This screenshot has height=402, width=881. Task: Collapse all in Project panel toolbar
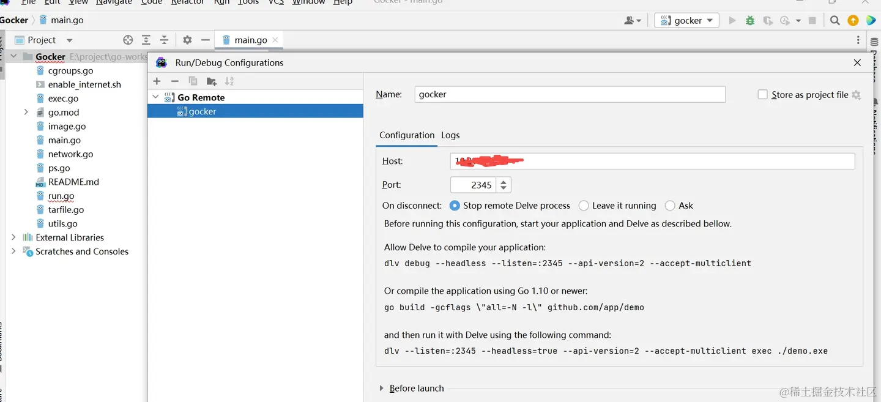tap(164, 40)
